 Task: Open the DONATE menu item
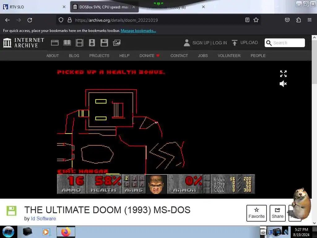click(150, 56)
